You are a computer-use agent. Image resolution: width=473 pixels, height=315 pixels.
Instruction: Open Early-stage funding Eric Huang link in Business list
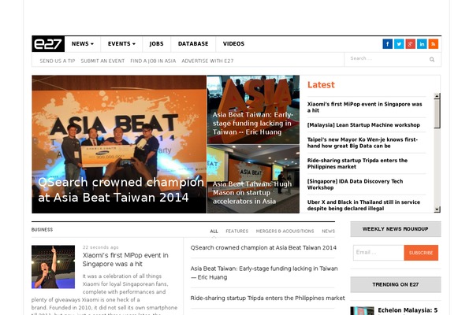pyautogui.click(x=264, y=272)
